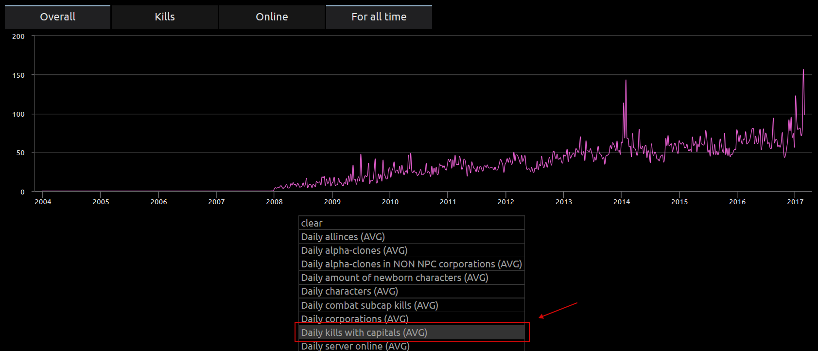Click the 150 value on the y-axis
The image size is (818, 351).
18,75
